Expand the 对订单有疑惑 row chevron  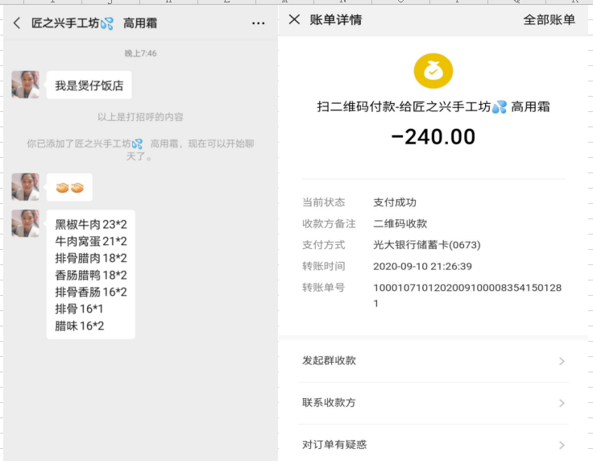click(562, 445)
